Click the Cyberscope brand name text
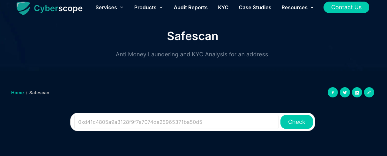Image resolution: width=387 pixels, height=156 pixels. coord(58,8)
